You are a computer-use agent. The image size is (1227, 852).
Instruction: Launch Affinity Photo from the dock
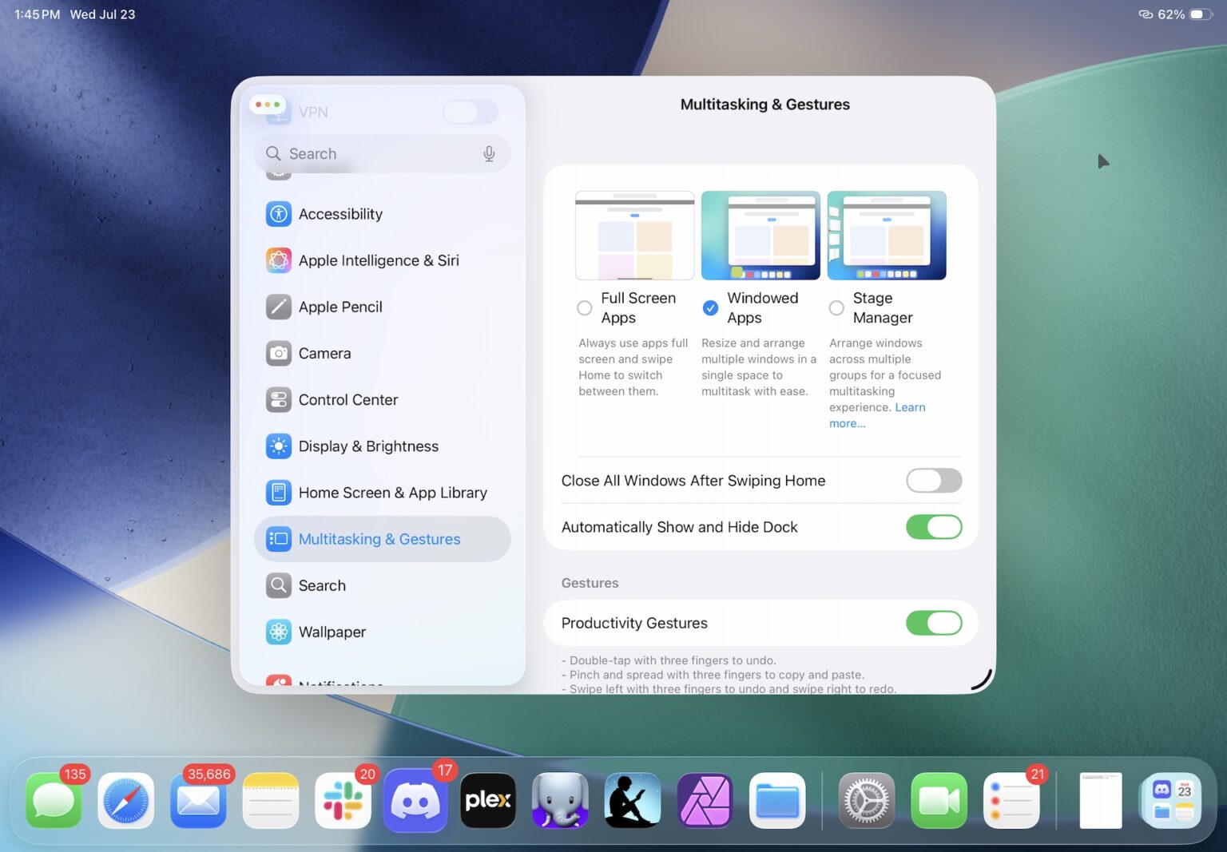pyautogui.click(x=705, y=799)
